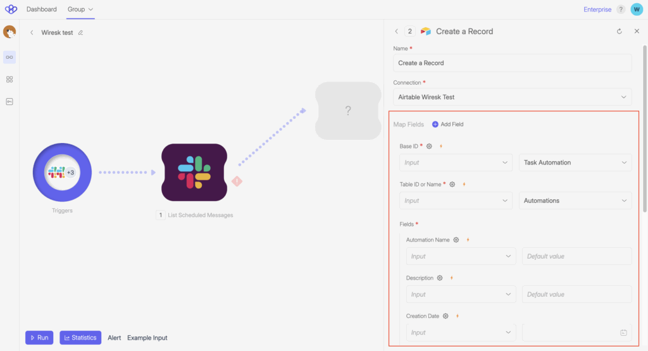Open the Dashboard tab
The height and width of the screenshot is (351, 648).
(x=42, y=9)
